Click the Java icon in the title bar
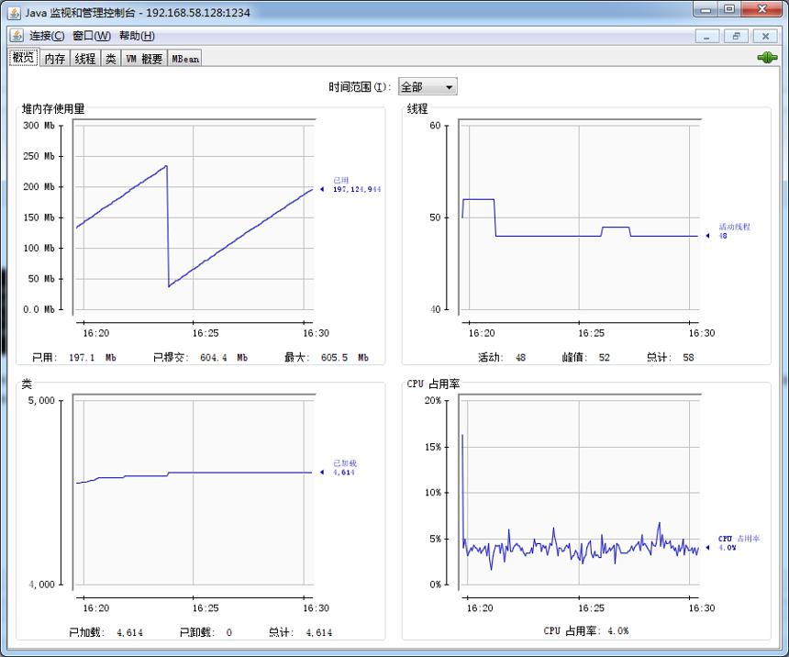 click(x=14, y=12)
